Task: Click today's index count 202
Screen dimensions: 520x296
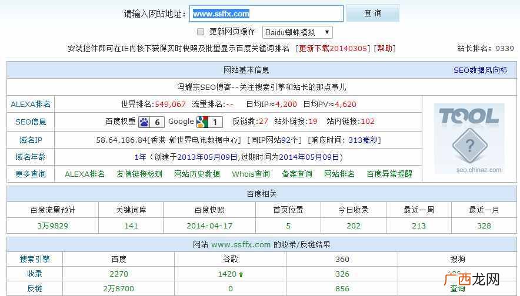Action: click(x=353, y=226)
